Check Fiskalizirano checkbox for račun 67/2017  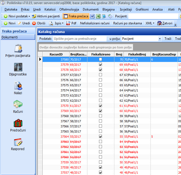coord(101,75)
